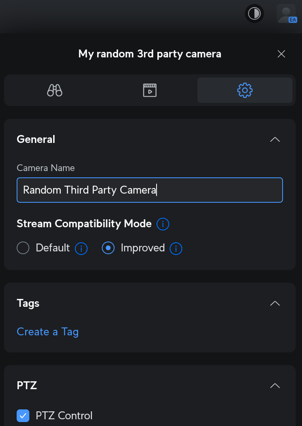Select the settings gear tab
Screen dimensions: 302x426
point(245,90)
